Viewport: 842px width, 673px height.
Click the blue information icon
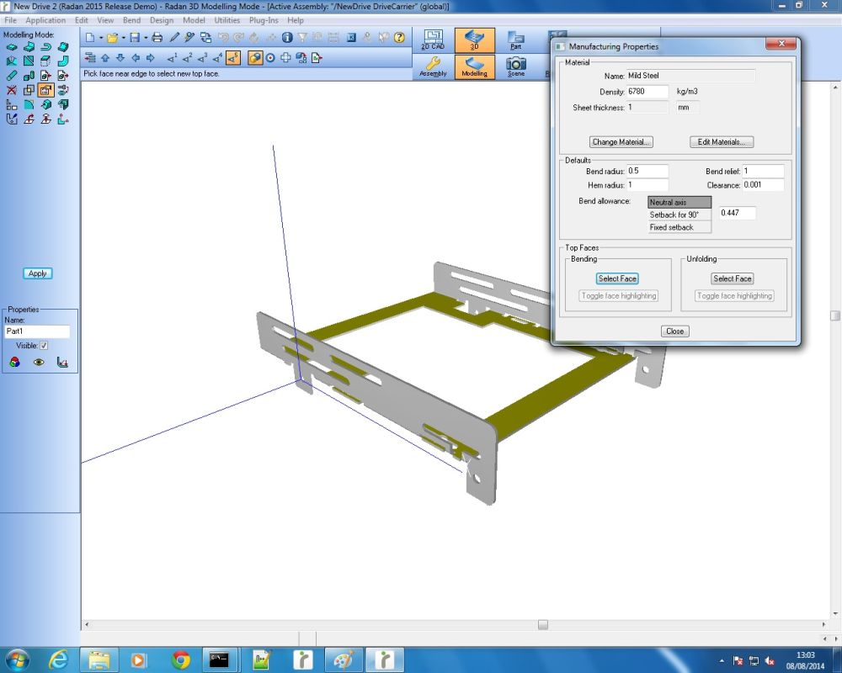[x=287, y=38]
